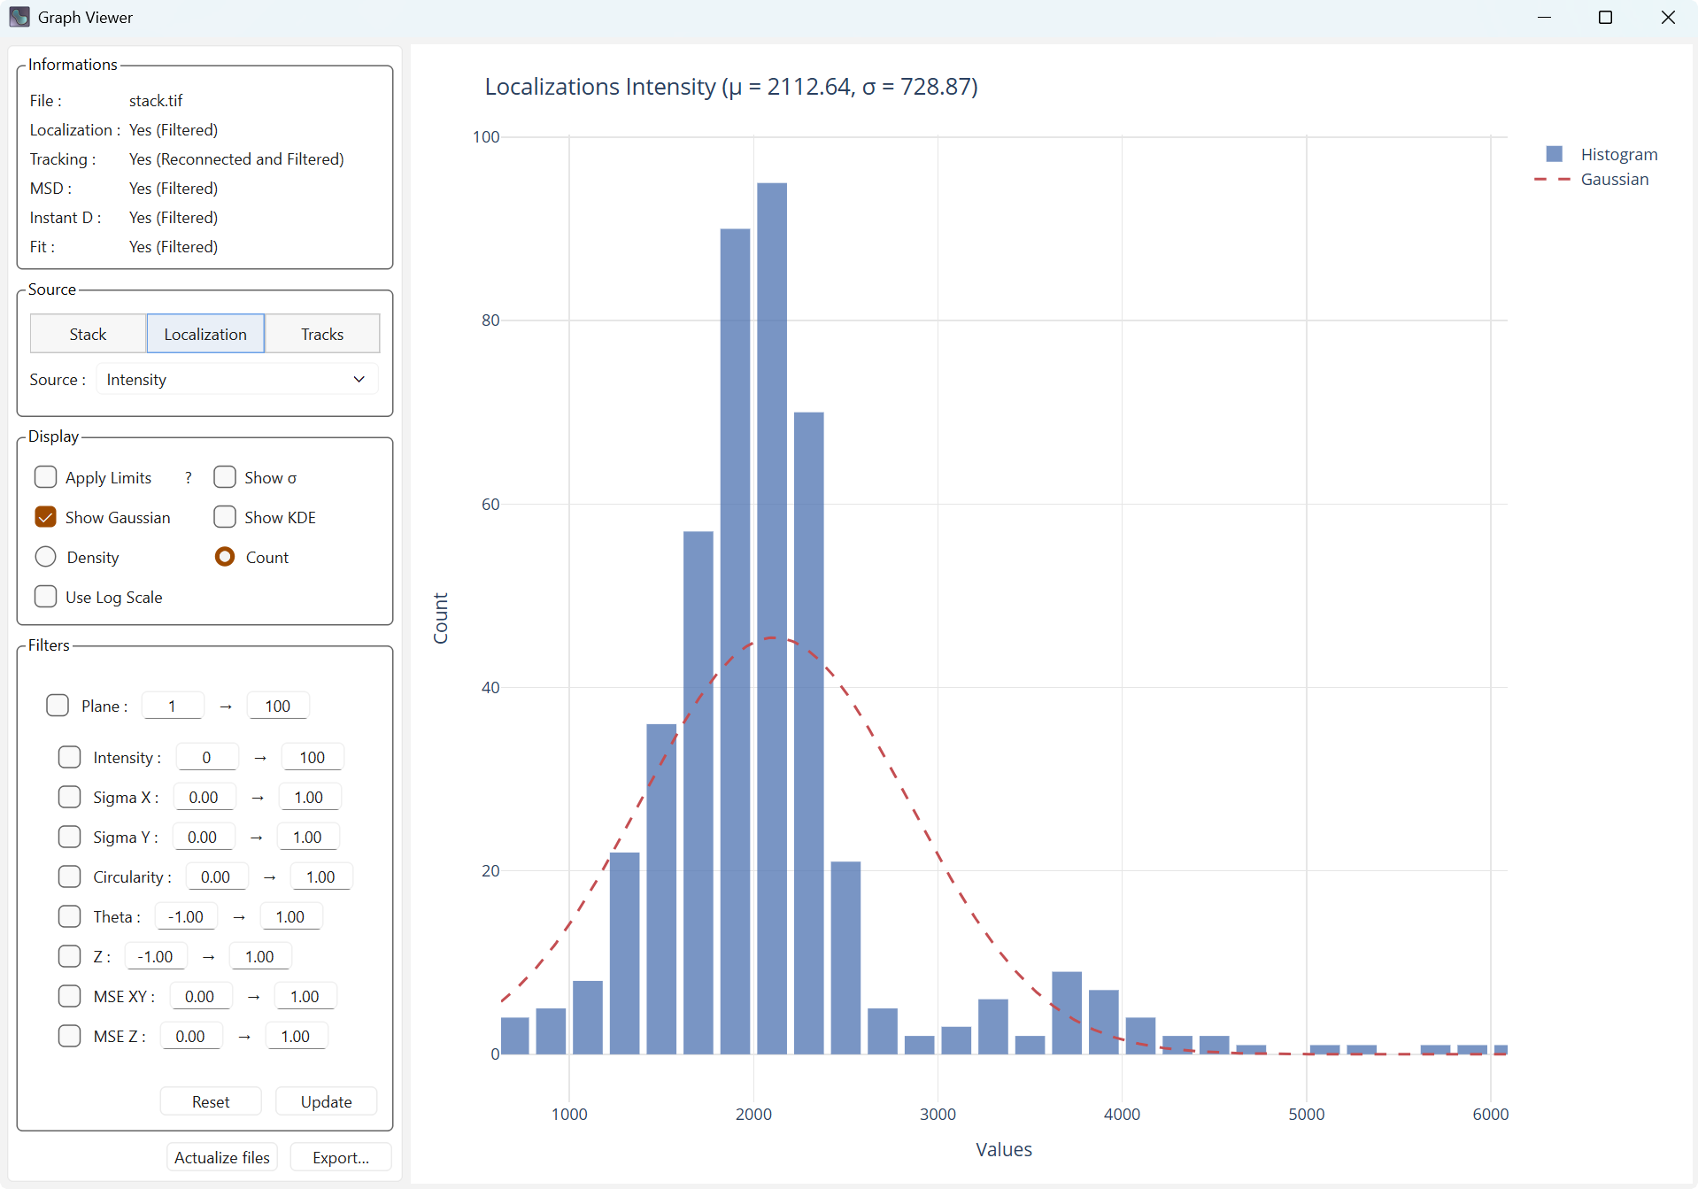Viewport: 1698px width, 1189px height.
Task: Open the Source dropdown showing Intensity
Action: click(x=236, y=379)
